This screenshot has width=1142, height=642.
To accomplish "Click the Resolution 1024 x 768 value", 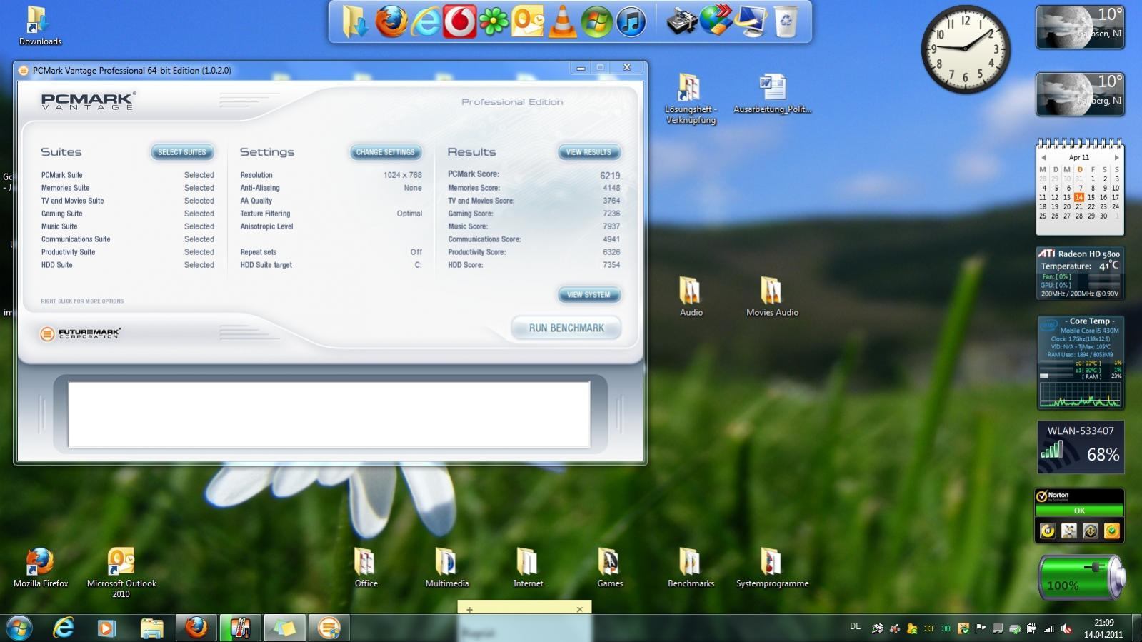I will click(402, 175).
